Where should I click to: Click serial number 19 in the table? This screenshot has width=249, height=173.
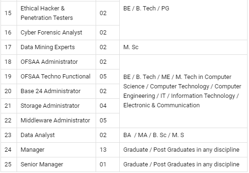[8, 77]
